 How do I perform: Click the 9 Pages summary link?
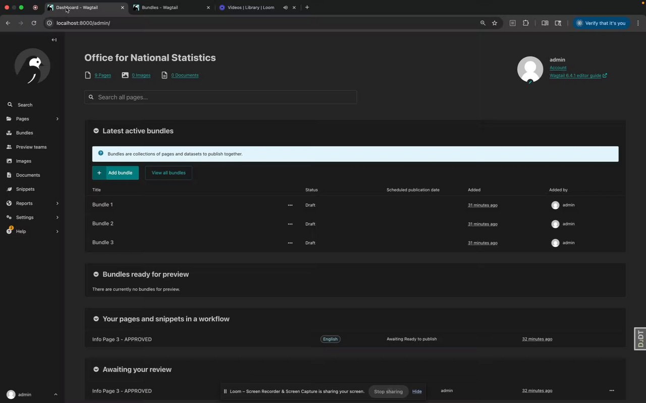[x=103, y=75]
